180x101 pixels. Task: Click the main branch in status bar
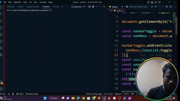tap(3, 94)
